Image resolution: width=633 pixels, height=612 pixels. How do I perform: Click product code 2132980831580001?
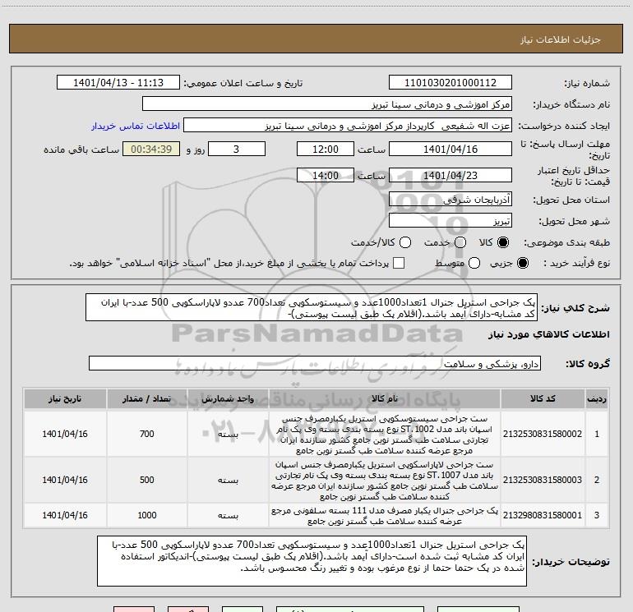click(543, 515)
